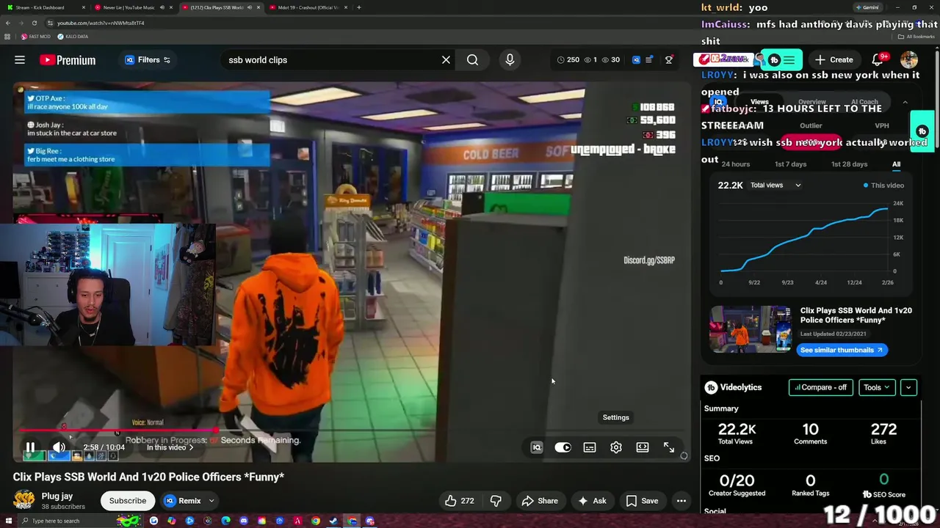Select the 'All' time range
Image resolution: width=940 pixels, height=528 pixels.
coord(896,164)
